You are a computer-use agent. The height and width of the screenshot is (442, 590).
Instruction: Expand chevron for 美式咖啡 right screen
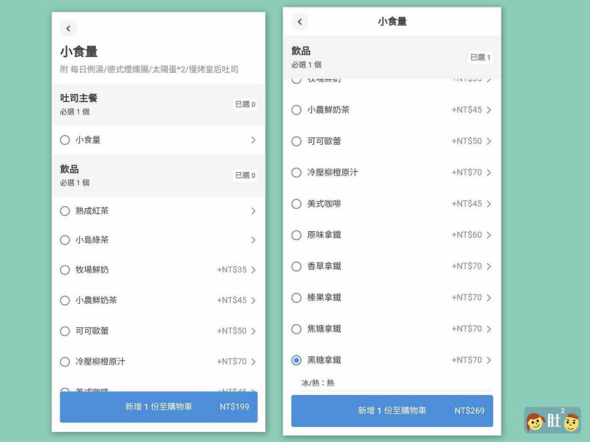click(x=489, y=204)
